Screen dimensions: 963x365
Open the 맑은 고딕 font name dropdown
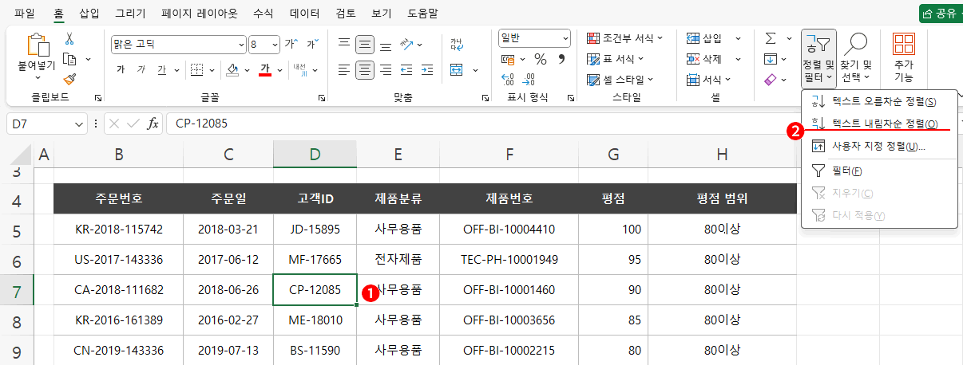pyautogui.click(x=241, y=44)
